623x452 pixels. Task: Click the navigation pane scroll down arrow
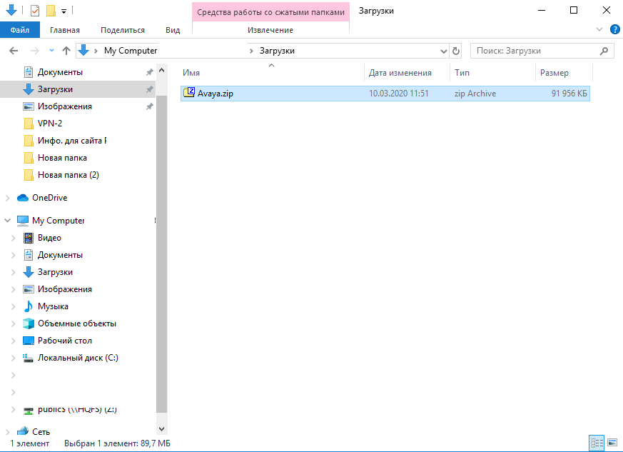[x=161, y=429]
